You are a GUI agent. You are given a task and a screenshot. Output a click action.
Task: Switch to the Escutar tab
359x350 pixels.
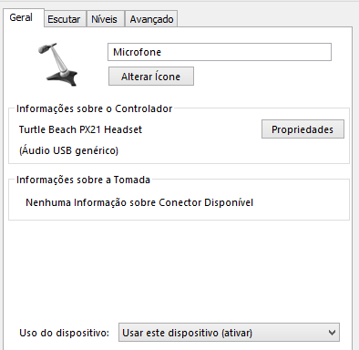[64, 19]
